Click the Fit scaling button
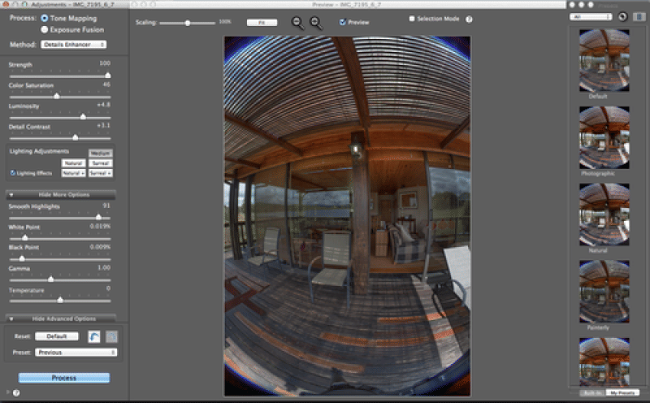 click(x=262, y=23)
